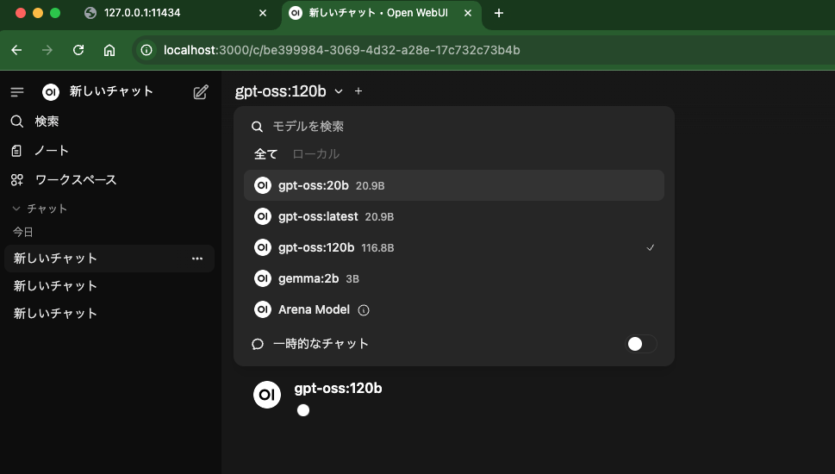Click the chat bubble icon beside 一時的なチャット
Viewport: 835px width, 474px height.
[258, 344]
